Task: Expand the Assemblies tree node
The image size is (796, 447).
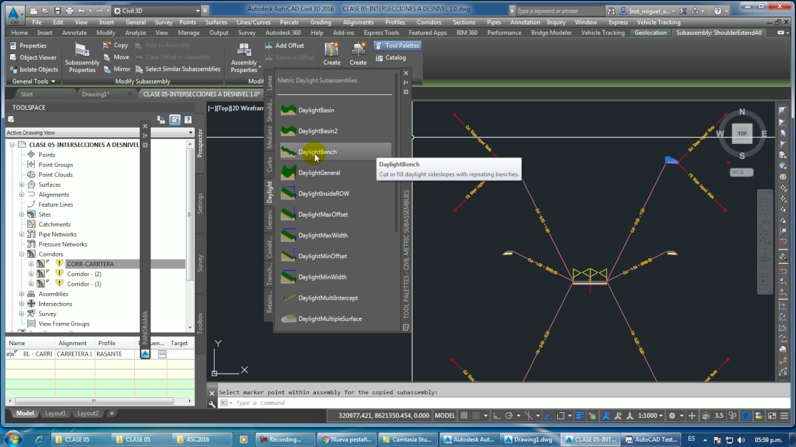Action: point(22,294)
